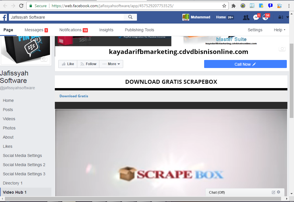This screenshot has width=294, height=202.
Task: Go to Home 20+ in top bar
Action: (225, 17)
